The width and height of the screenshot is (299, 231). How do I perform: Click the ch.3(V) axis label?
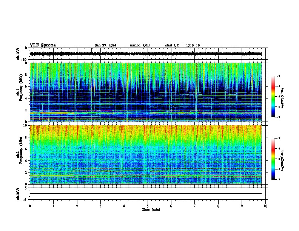click(x=18, y=194)
